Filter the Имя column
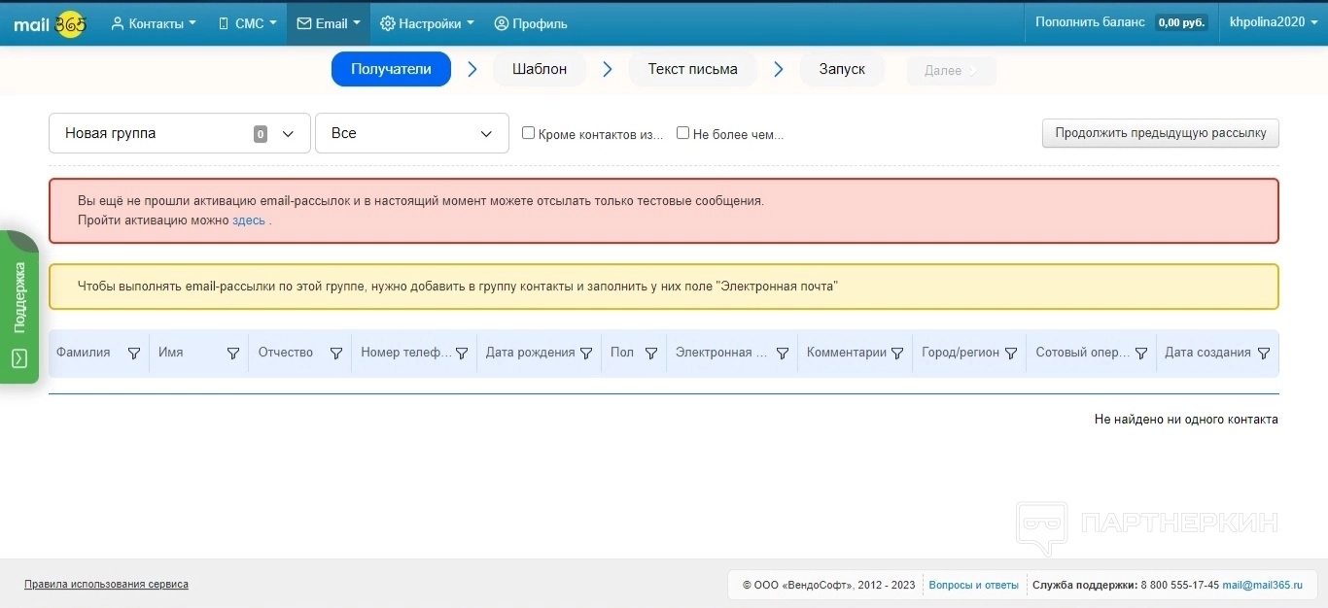This screenshot has width=1328, height=608. [233, 354]
